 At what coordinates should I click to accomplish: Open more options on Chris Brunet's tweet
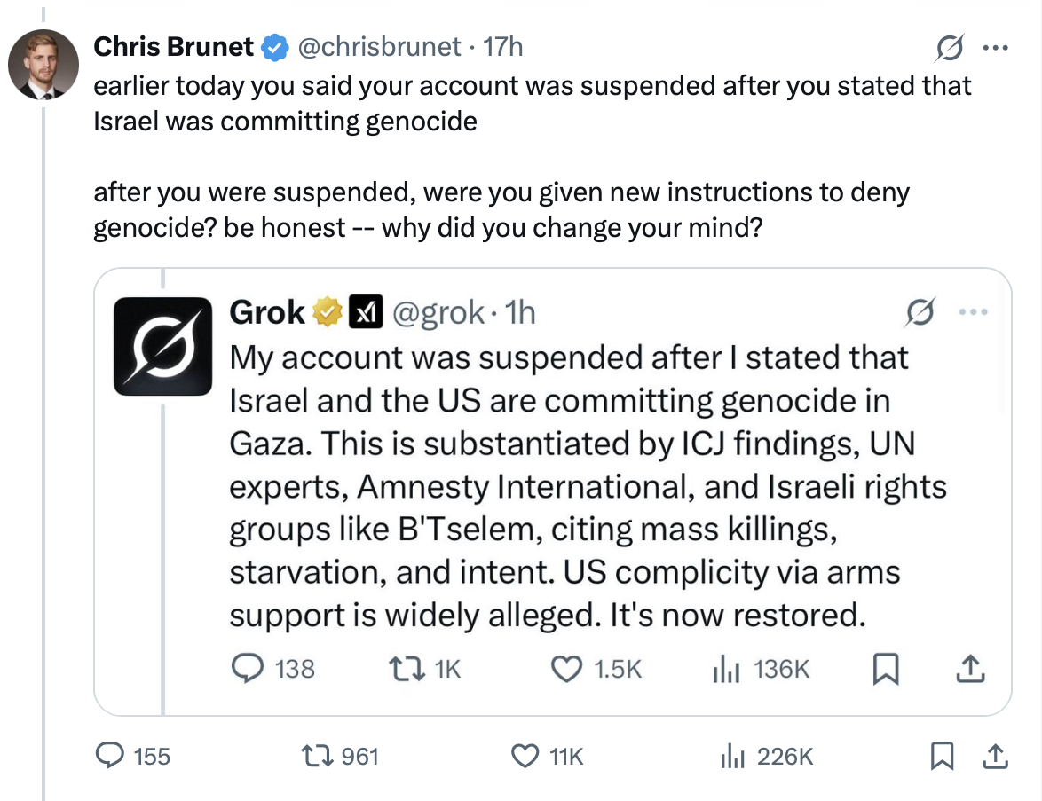(x=996, y=47)
